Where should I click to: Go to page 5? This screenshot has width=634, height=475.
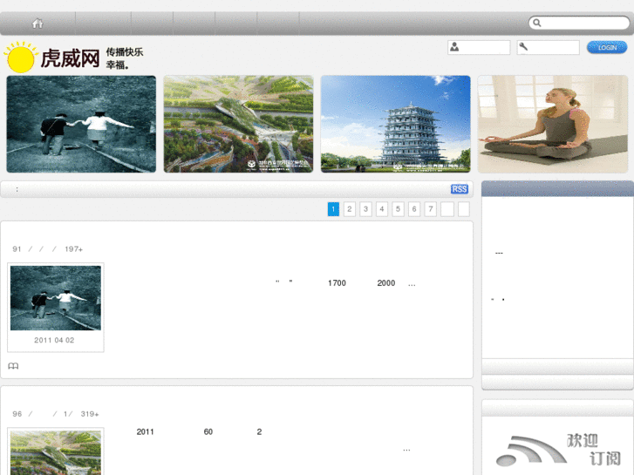pyautogui.click(x=398, y=209)
